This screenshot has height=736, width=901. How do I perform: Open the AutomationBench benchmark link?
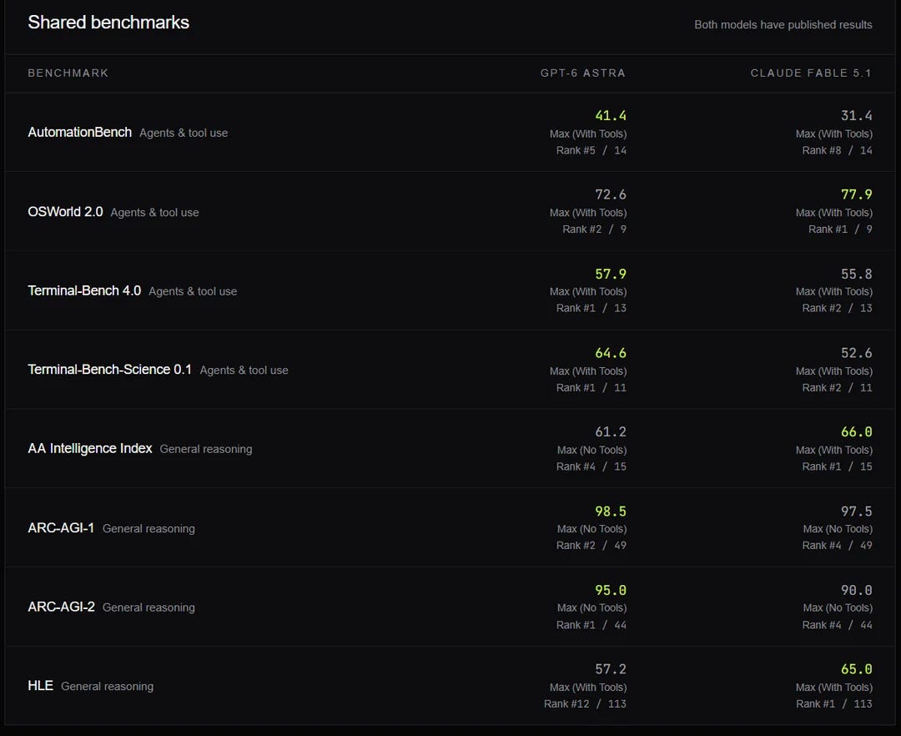point(80,132)
